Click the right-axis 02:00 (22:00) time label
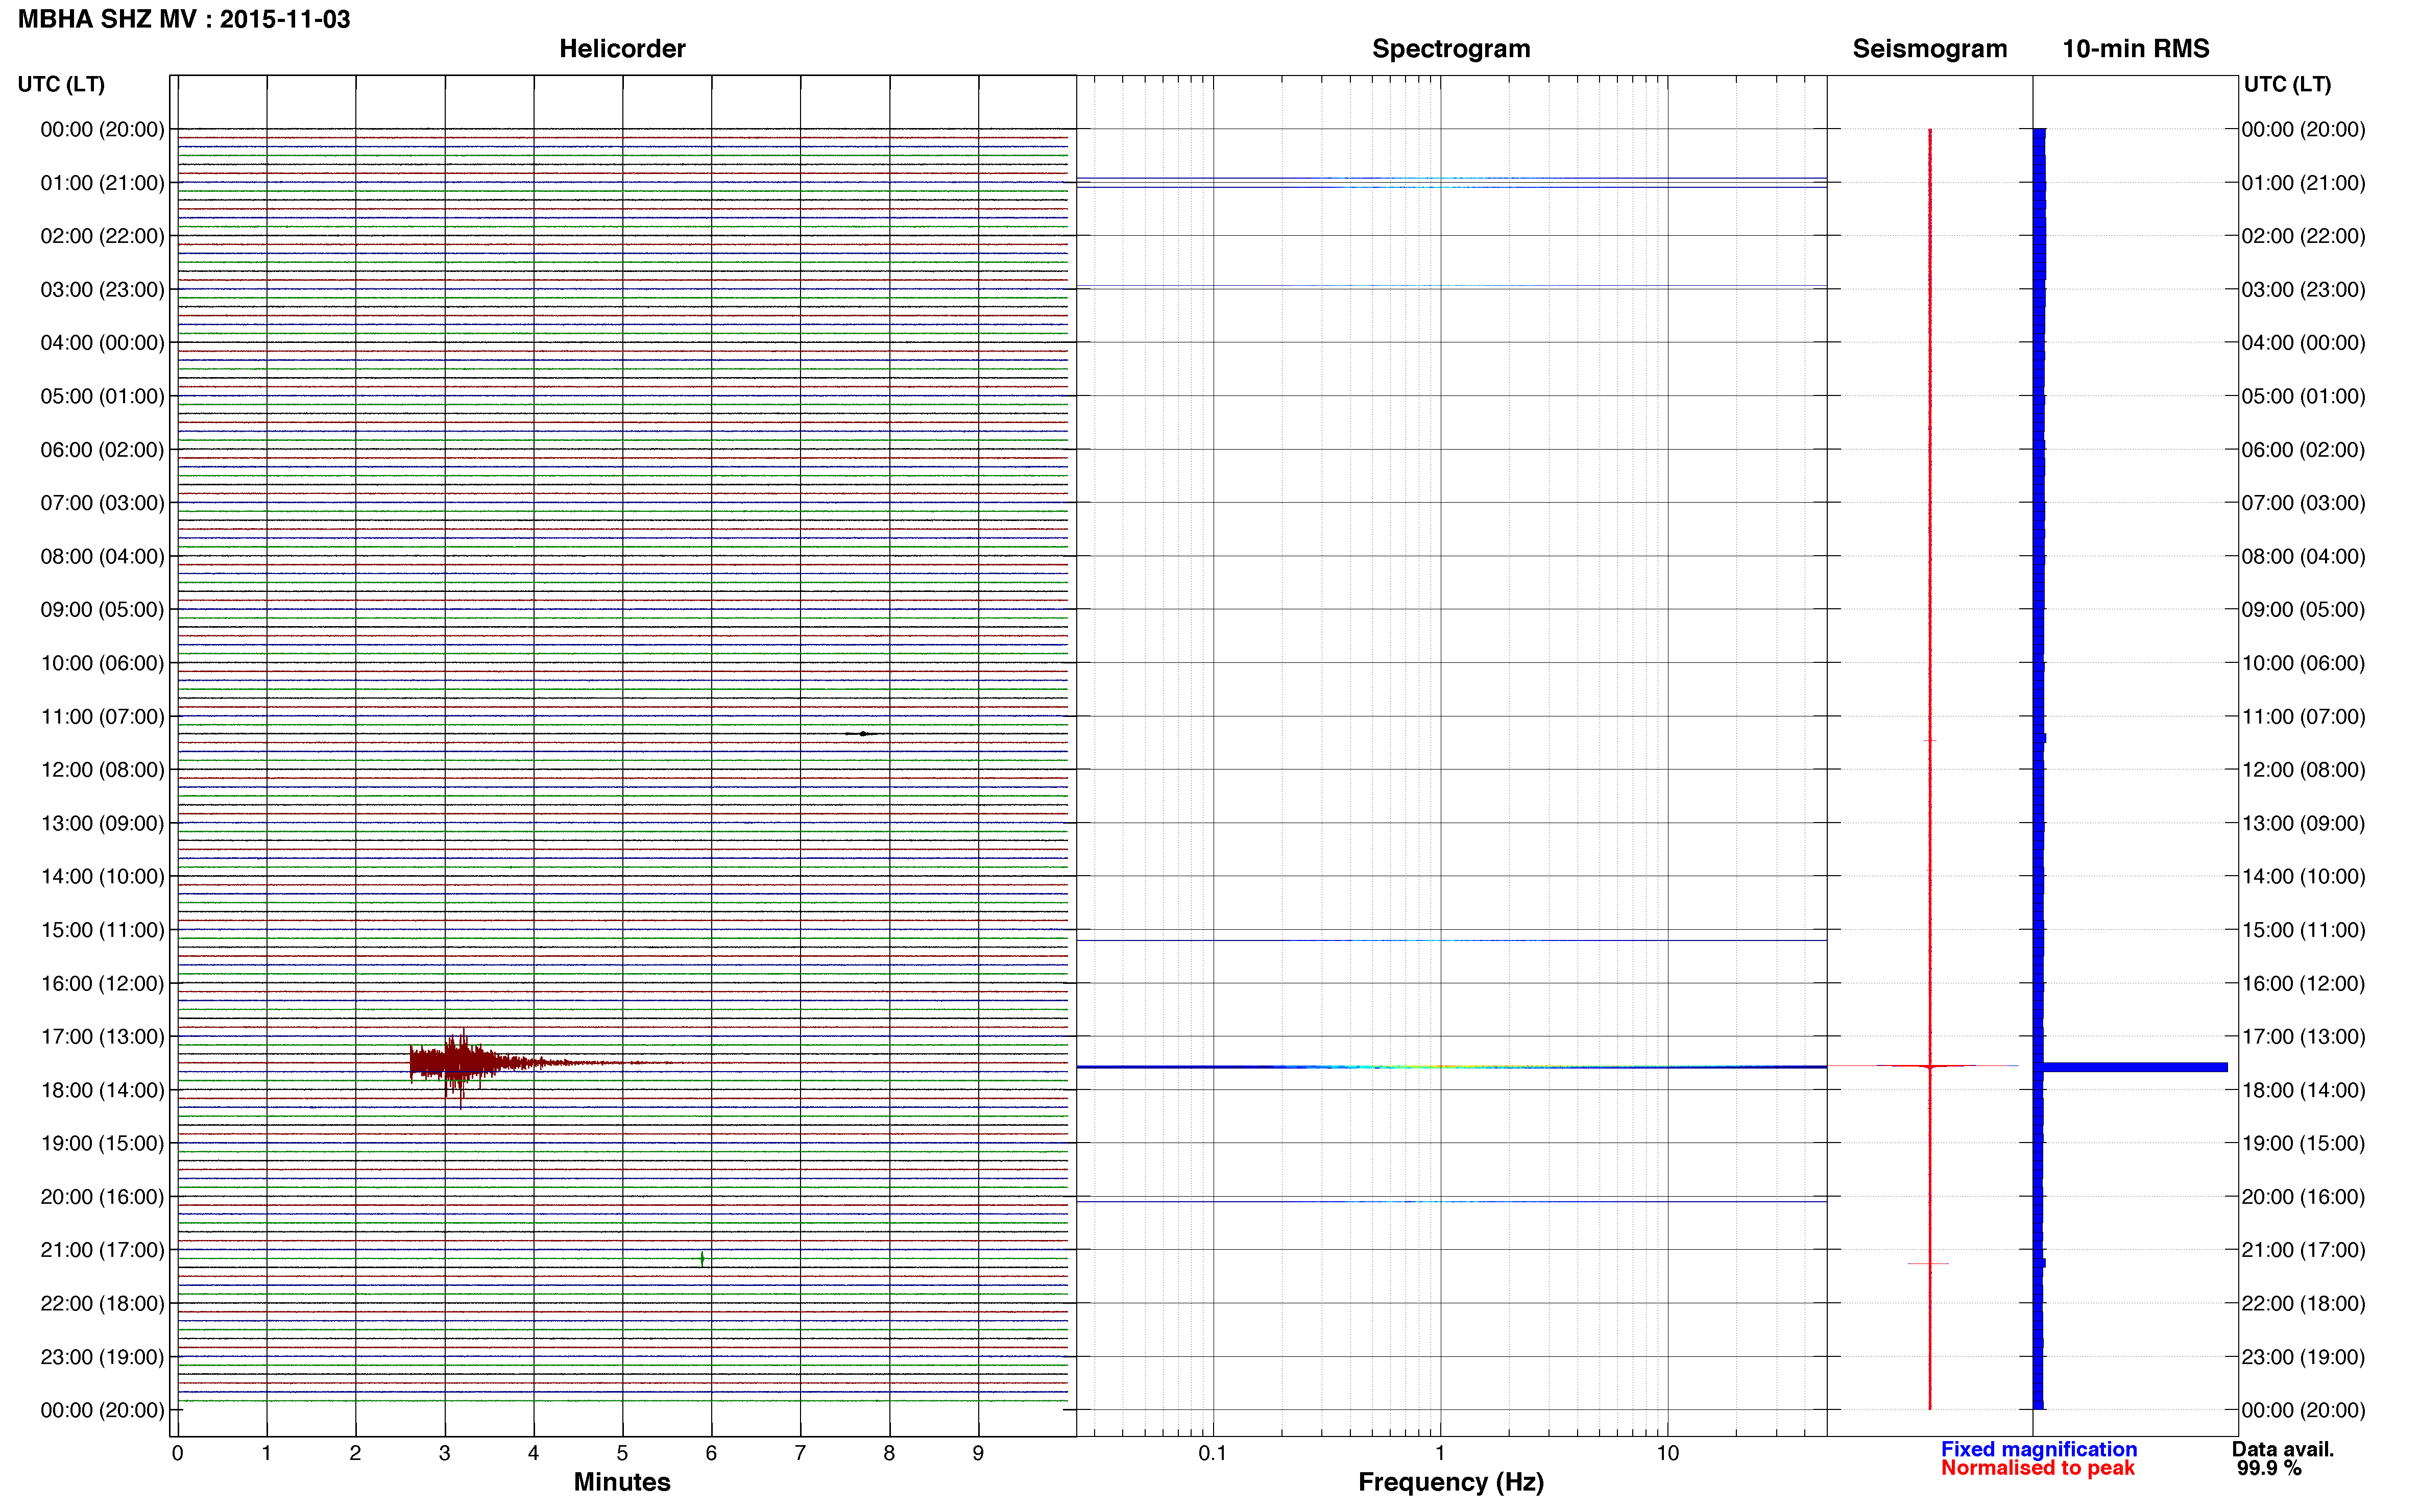The width and height of the screenshot is (2420, 1512). pos(2304,237)
